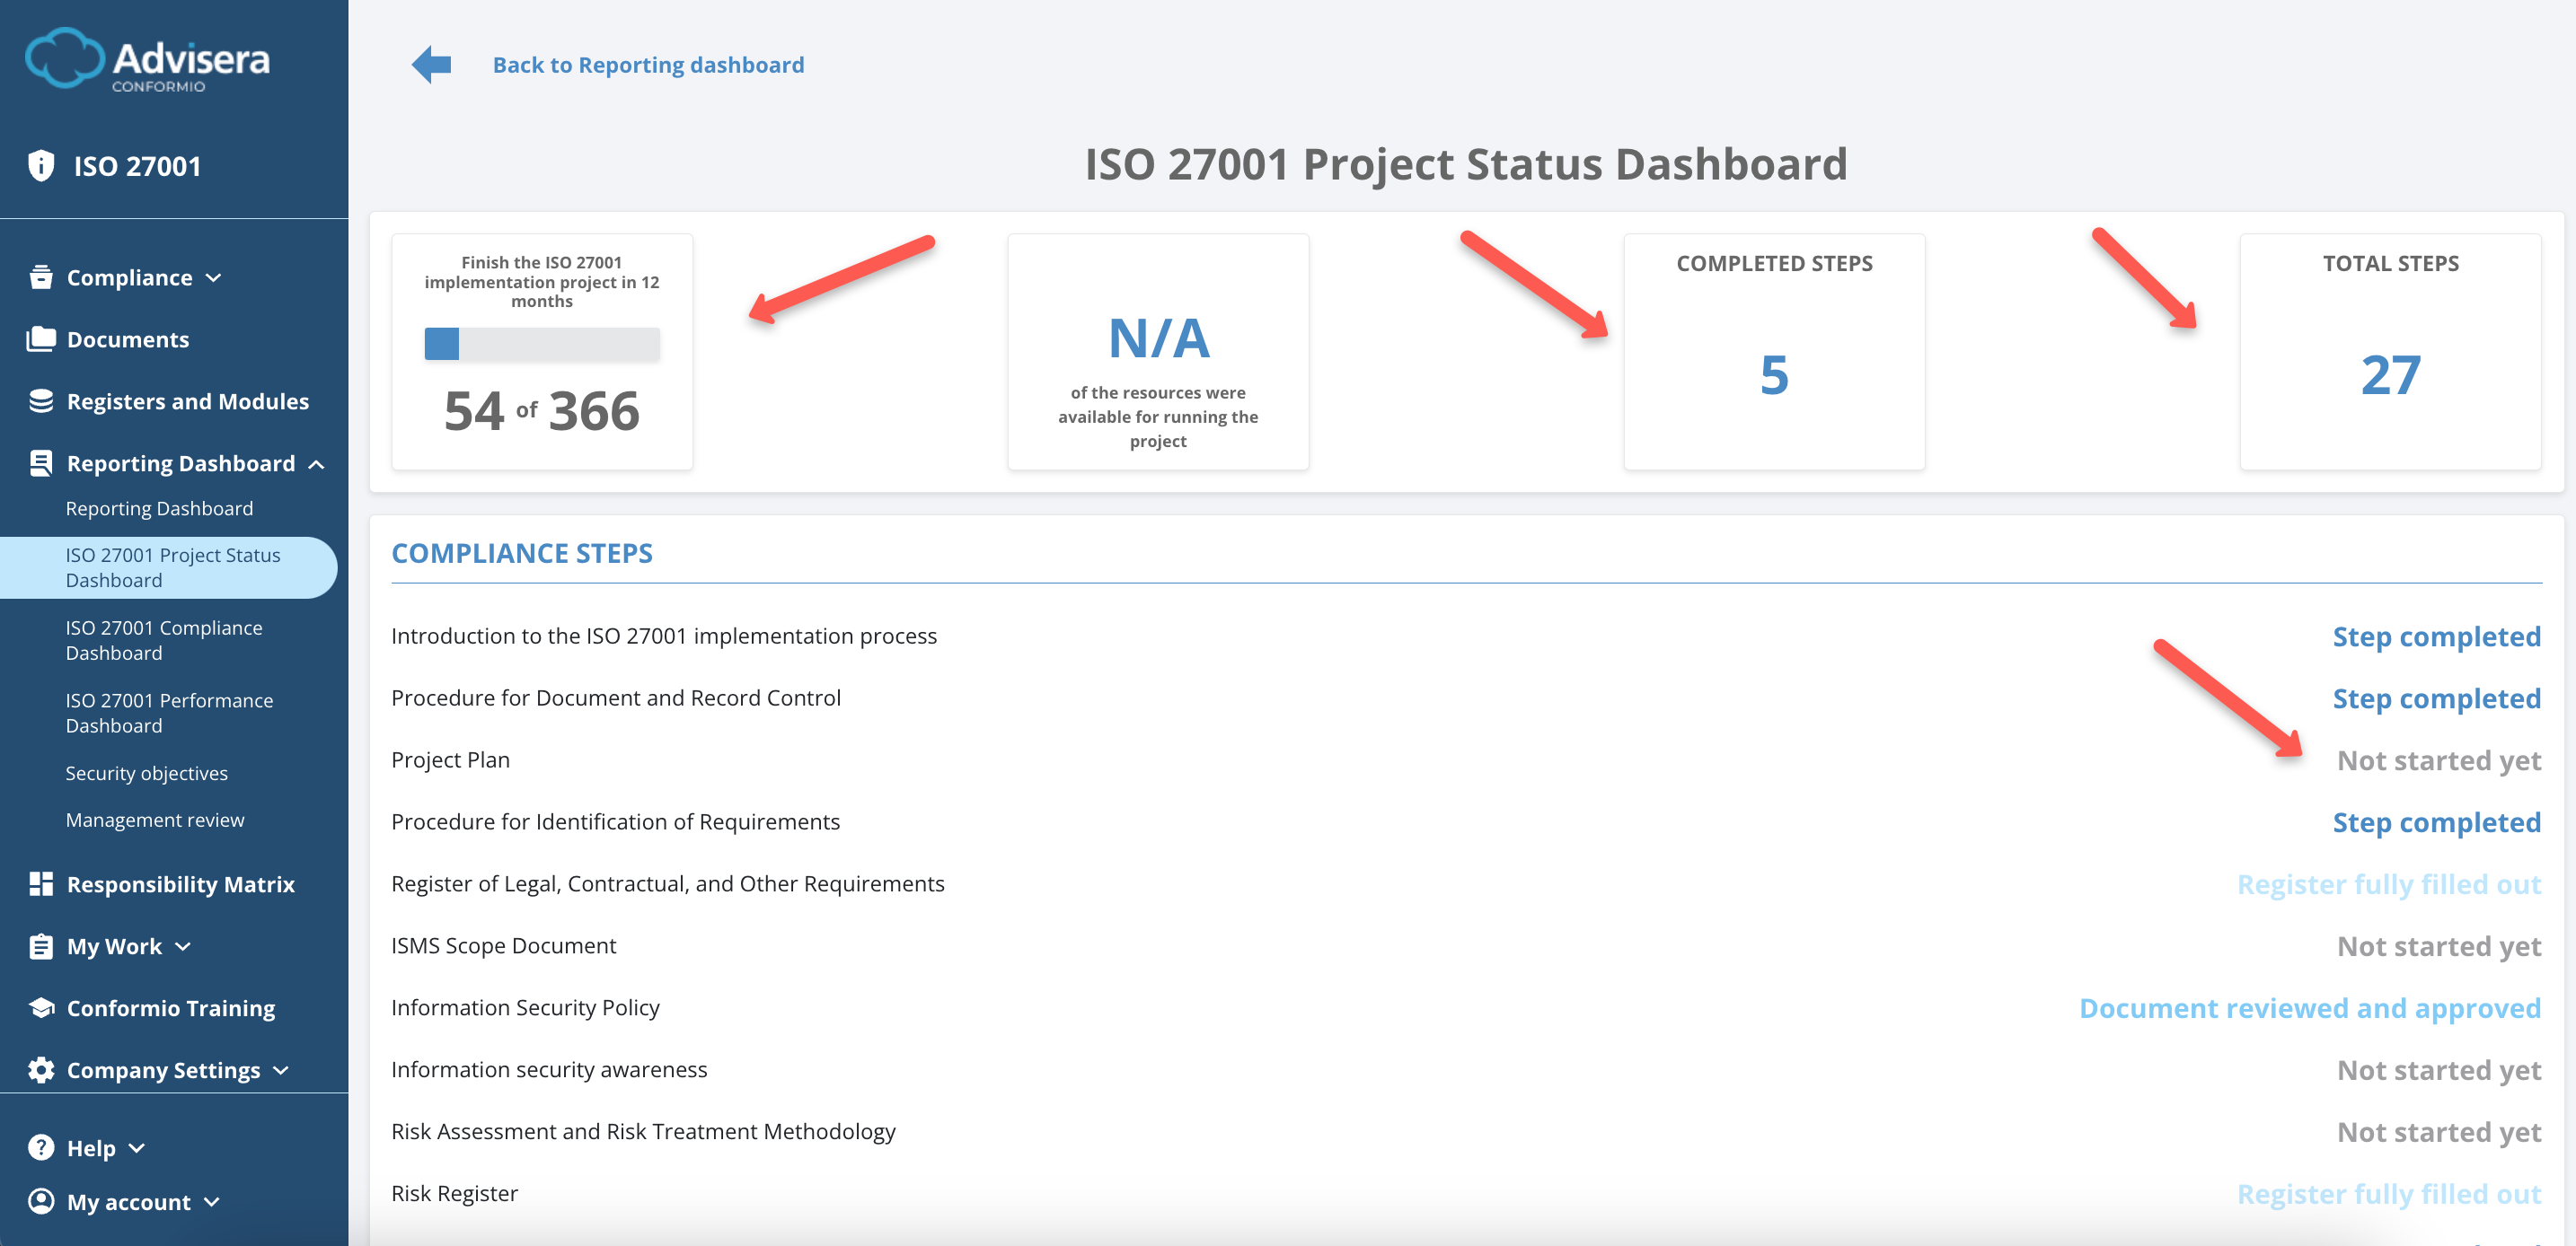Select the Help question mark icon
The image size is (2576, 1246).
pos(40,1147)
